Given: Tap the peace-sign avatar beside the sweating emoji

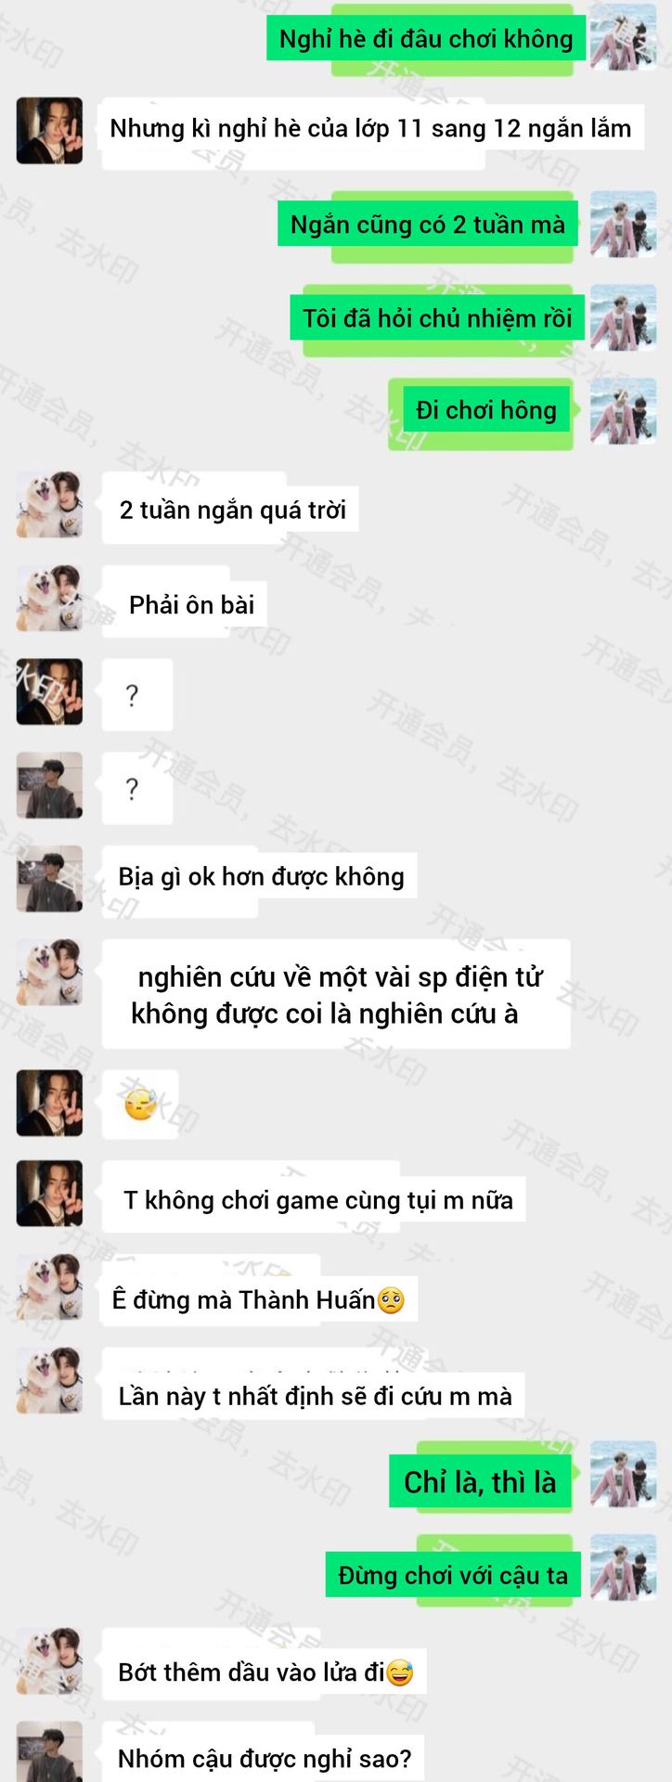Looking at the screenshot, I should click(49, 1103).
